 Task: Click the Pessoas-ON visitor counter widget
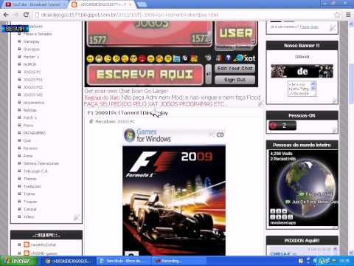click(282, 126)
